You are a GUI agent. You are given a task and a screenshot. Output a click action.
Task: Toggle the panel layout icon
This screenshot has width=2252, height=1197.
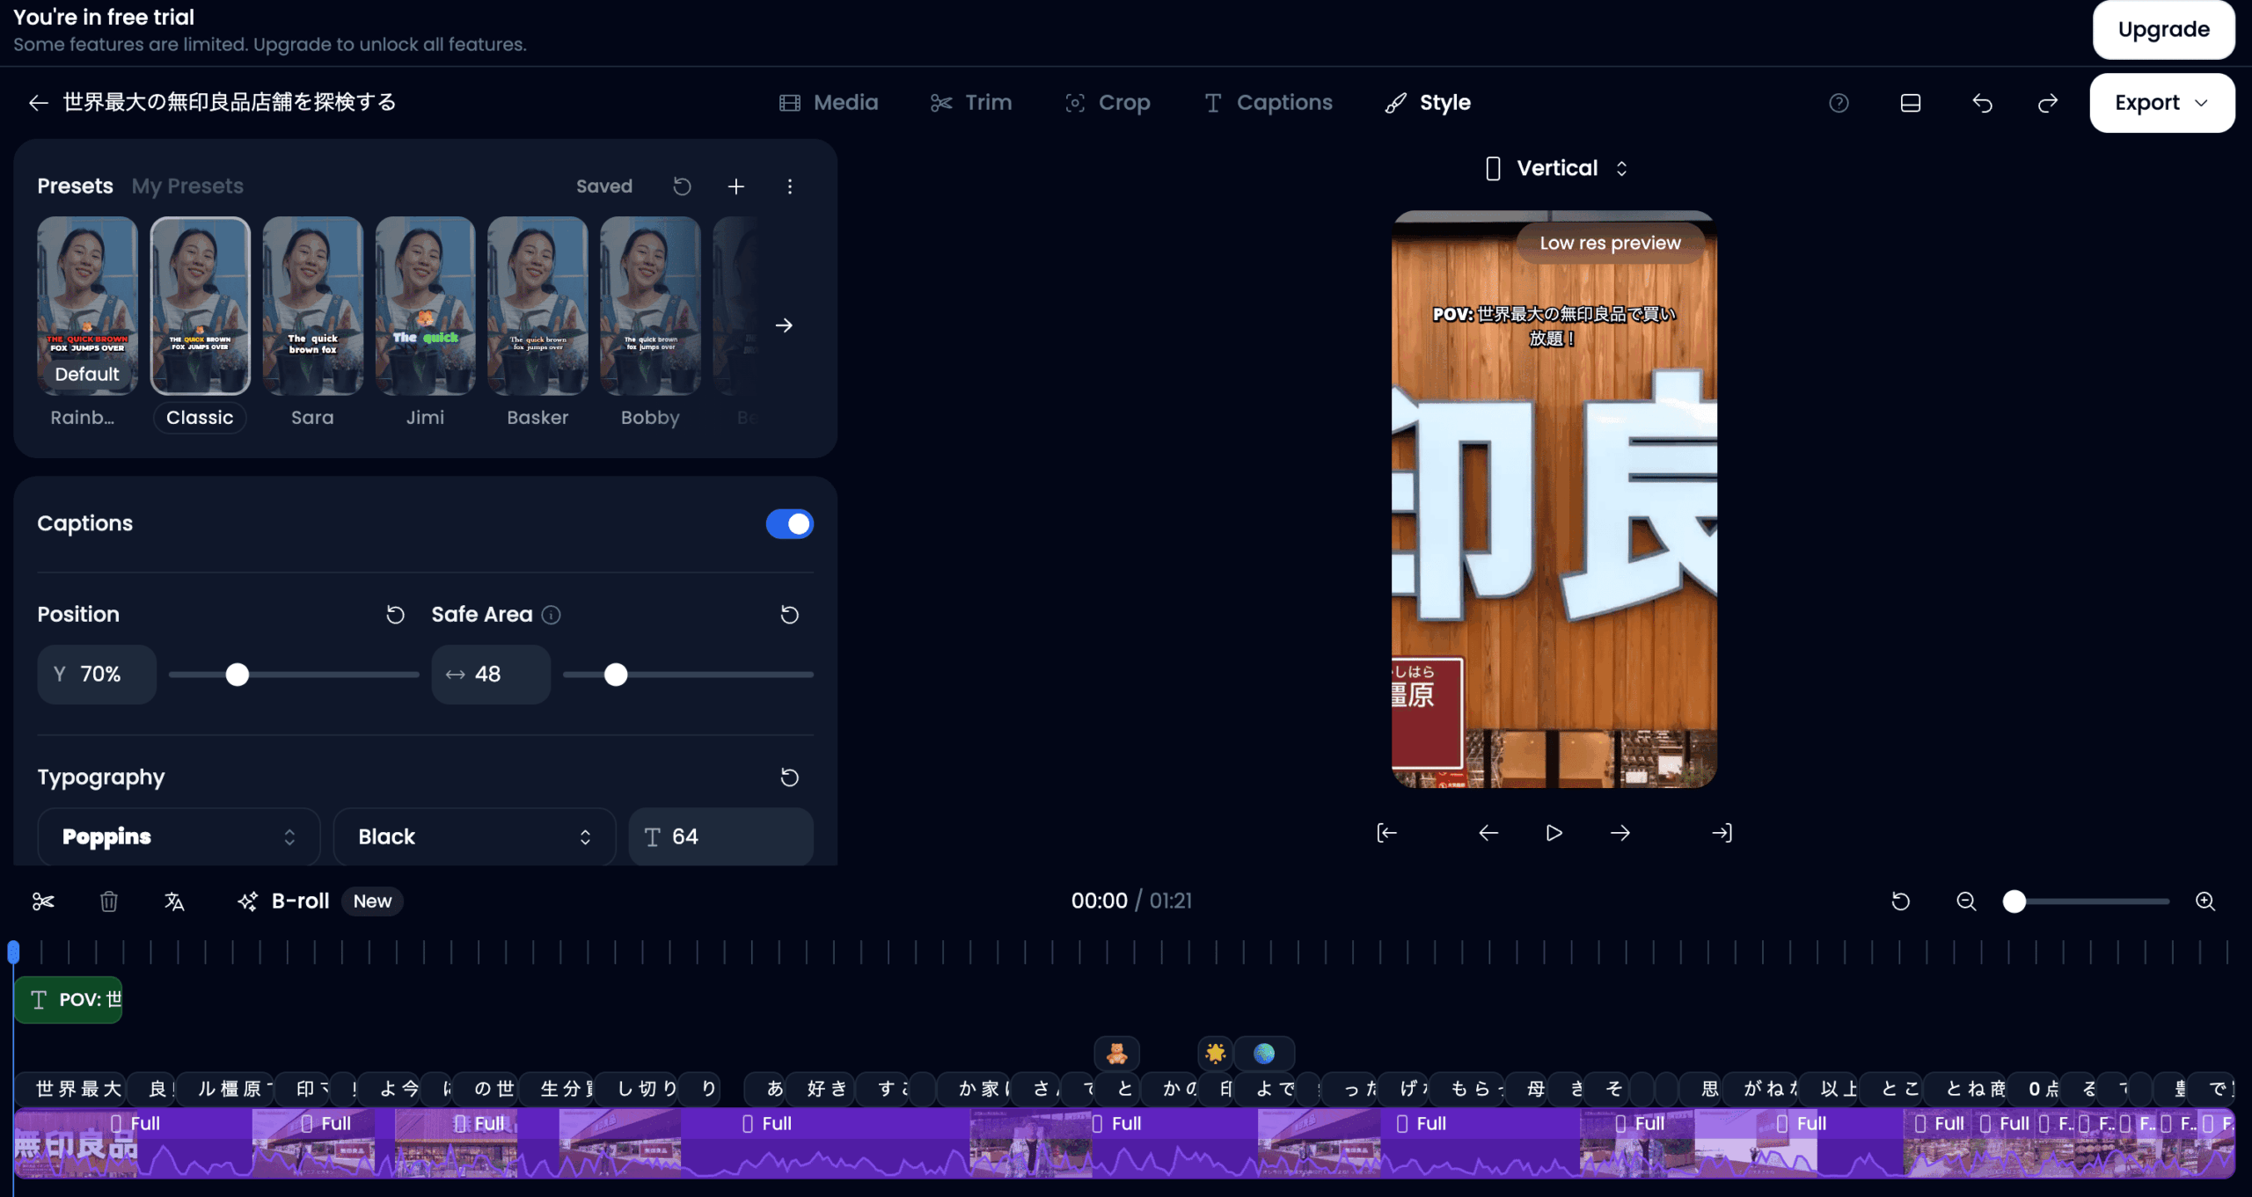click(1911, 103)
